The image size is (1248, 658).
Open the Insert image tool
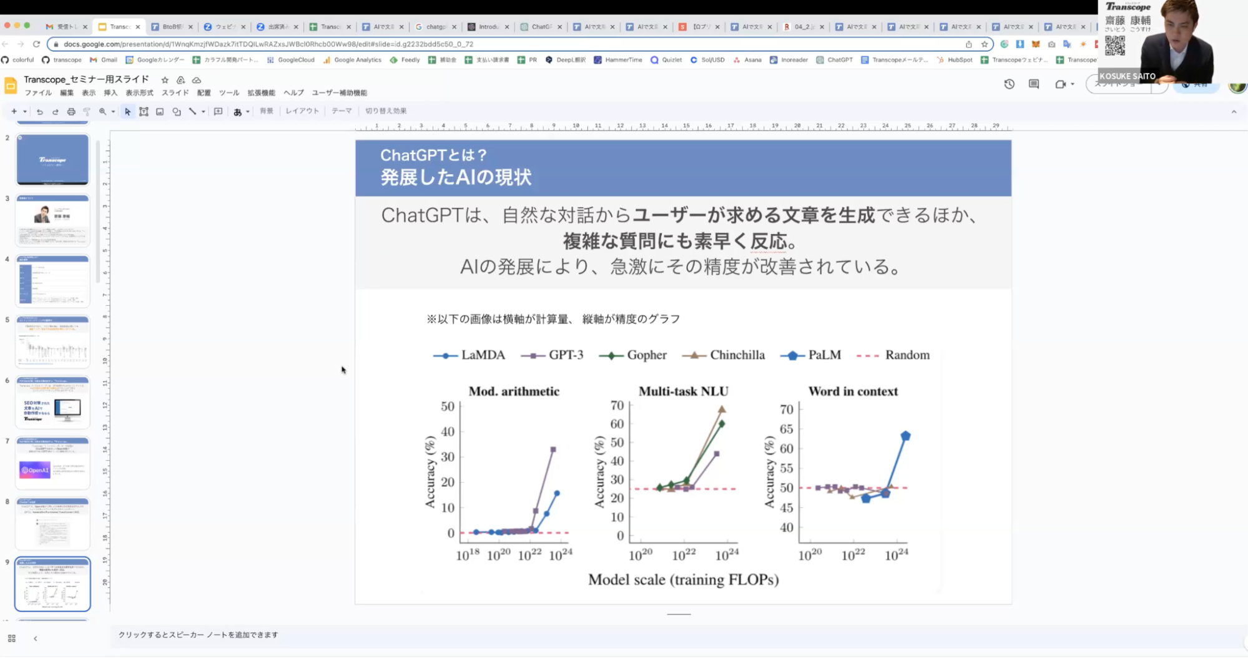pyautogui.click(x=159, y=111)
